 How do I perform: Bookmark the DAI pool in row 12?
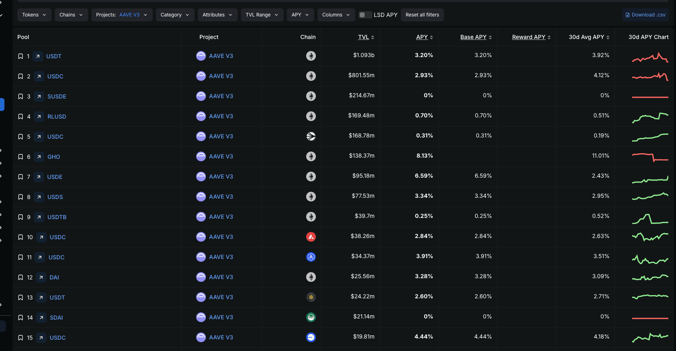[21, 277]
